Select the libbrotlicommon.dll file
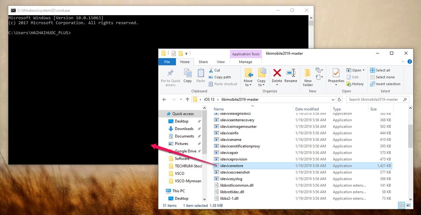This screenshot has width=421, height=215. pyautogui.click(x=236, y=186)
